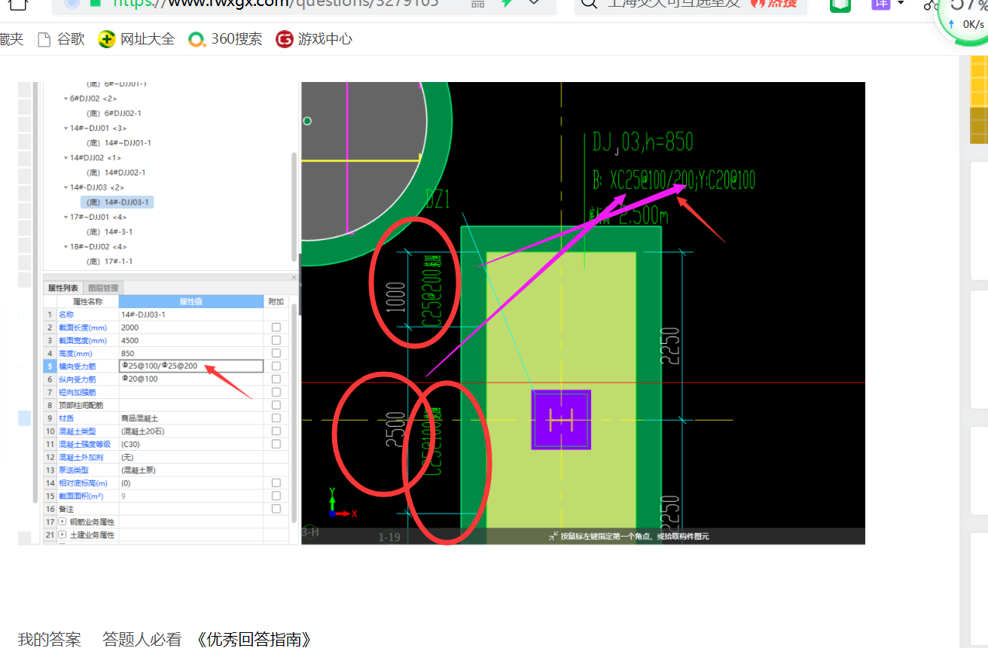Click the 混凝土外加剂 property name
988x648 pixels.
pyautogui.click(x=82, y=457)
